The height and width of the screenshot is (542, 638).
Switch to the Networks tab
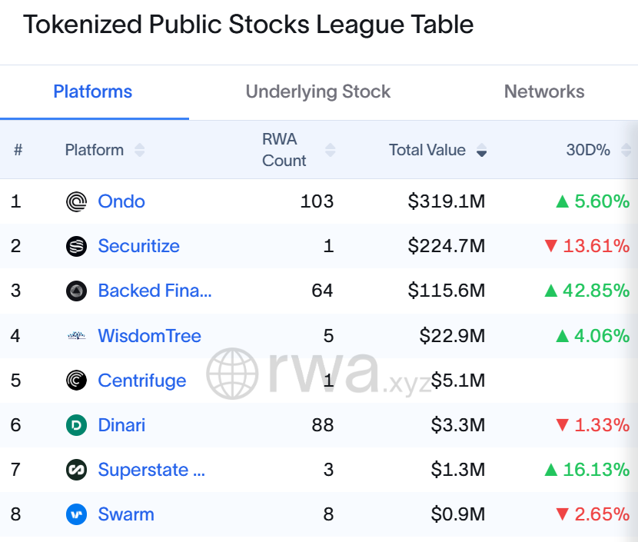pyautogui.click(x=543, y=91)
